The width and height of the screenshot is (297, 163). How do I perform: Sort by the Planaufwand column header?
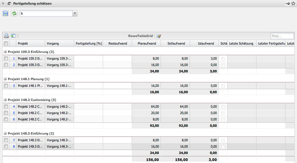(x=147, y=43)
